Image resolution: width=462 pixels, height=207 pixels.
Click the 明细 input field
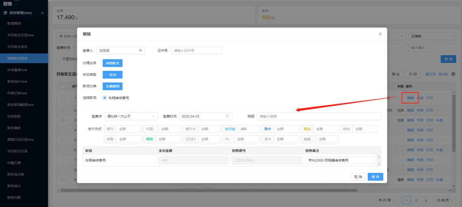point(319,116)
